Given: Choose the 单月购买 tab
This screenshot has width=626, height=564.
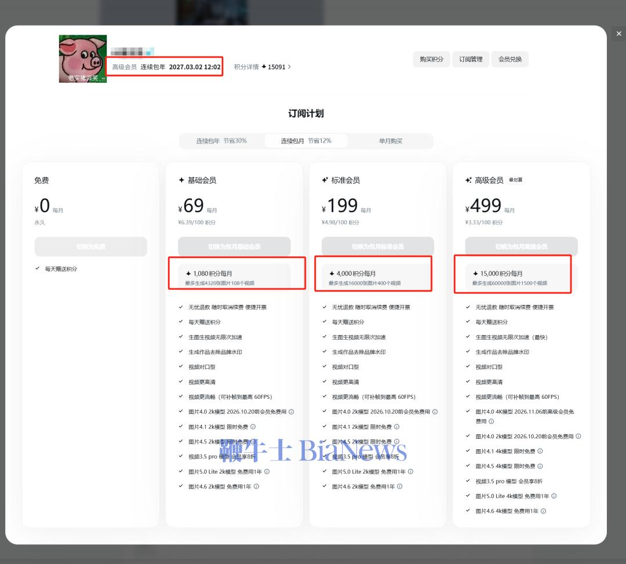Looking at the screenshot, I should click(x=391, y=141).
